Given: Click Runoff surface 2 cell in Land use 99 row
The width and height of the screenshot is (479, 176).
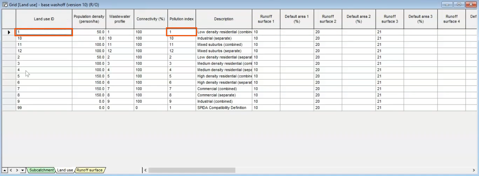Looking at the screenshot, I should pos(328,108).
